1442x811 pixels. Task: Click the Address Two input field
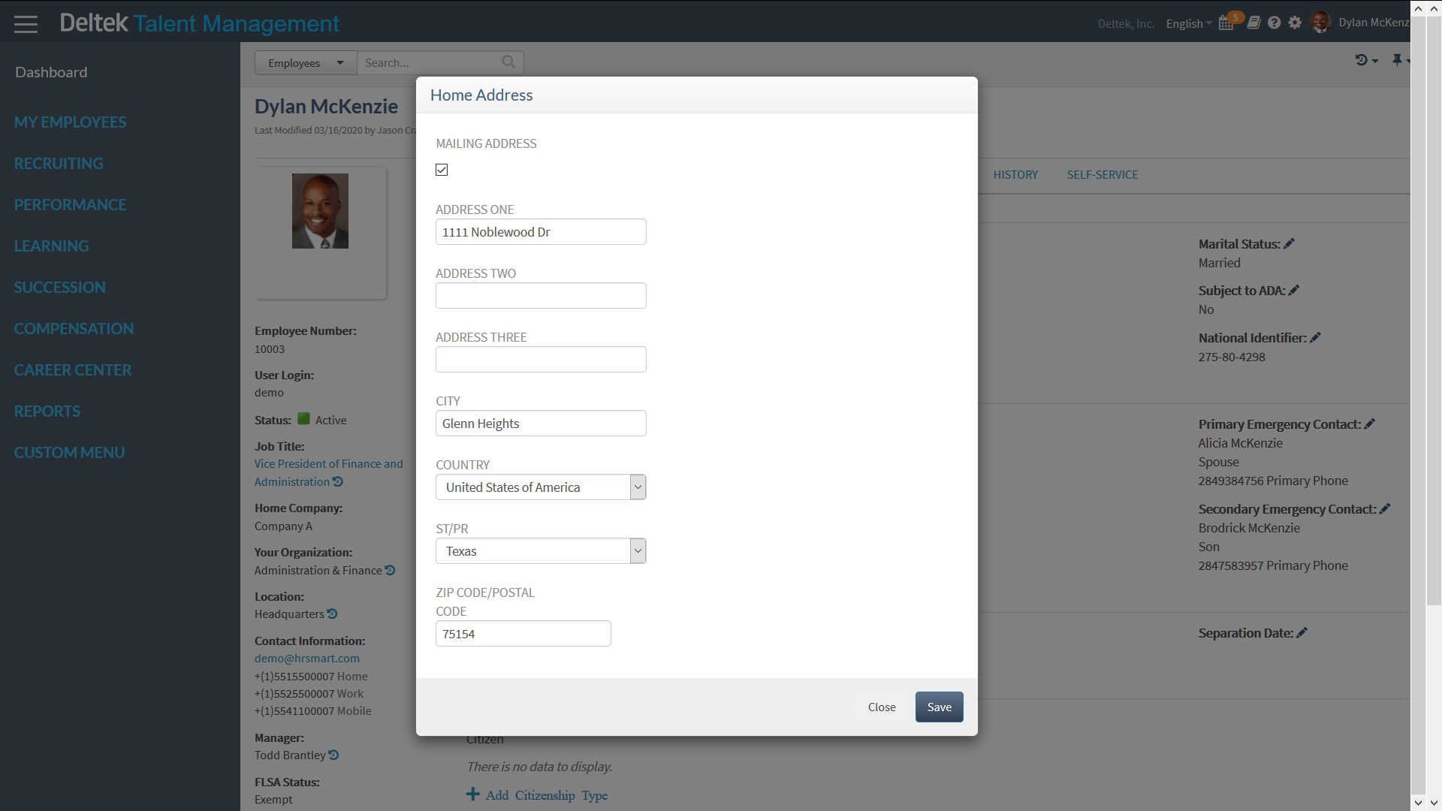pyautogui.click(x=541, y=296)
